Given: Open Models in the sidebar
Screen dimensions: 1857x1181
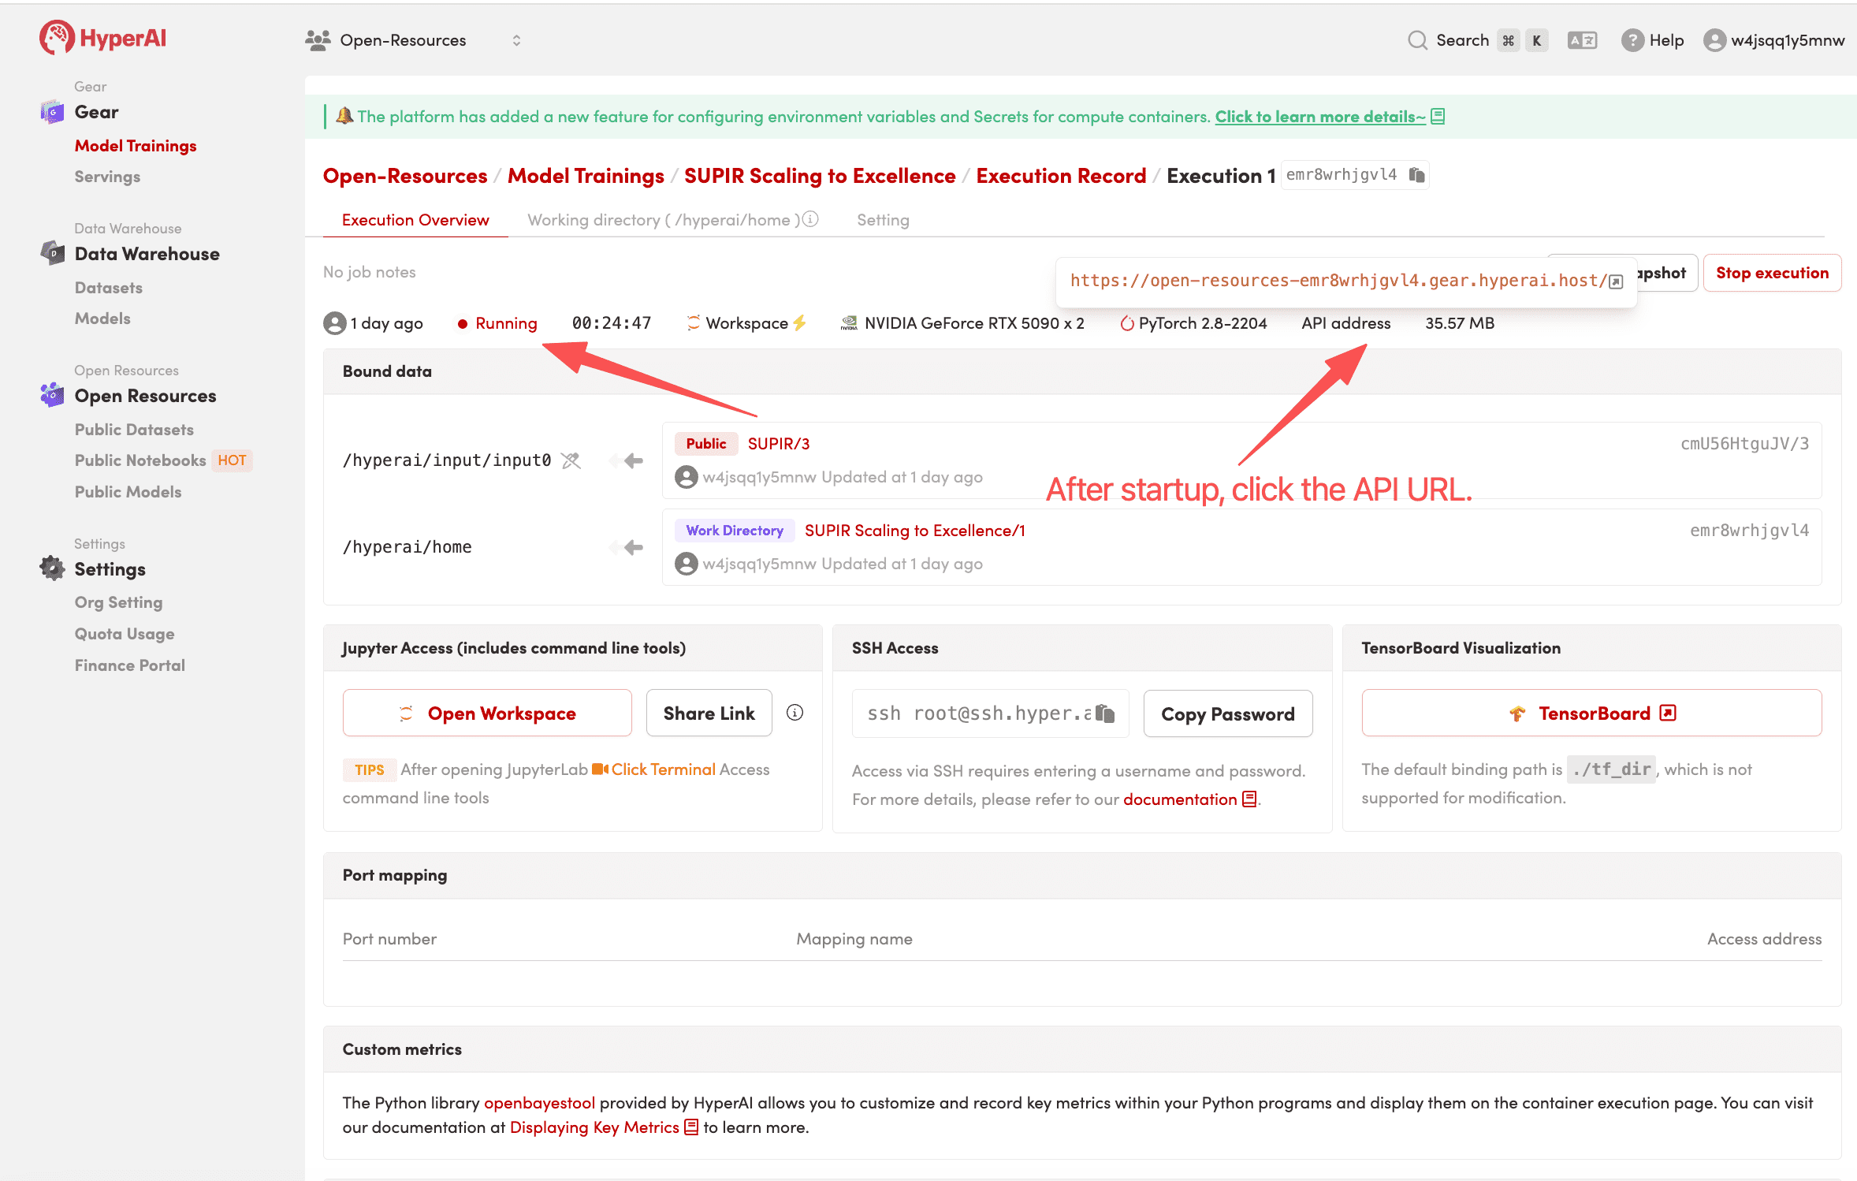Looking at the screenshot, I should click(102, 319).
